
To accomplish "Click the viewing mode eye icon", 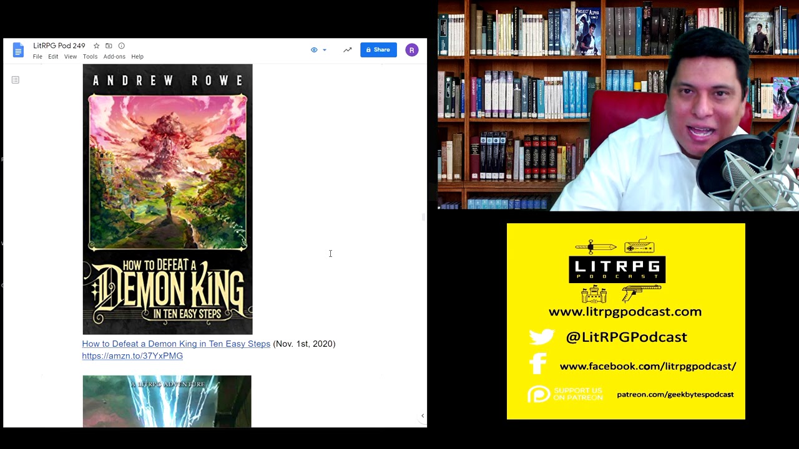I will [314, 50].
